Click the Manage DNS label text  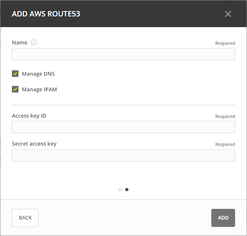click(x=38, y=74)
